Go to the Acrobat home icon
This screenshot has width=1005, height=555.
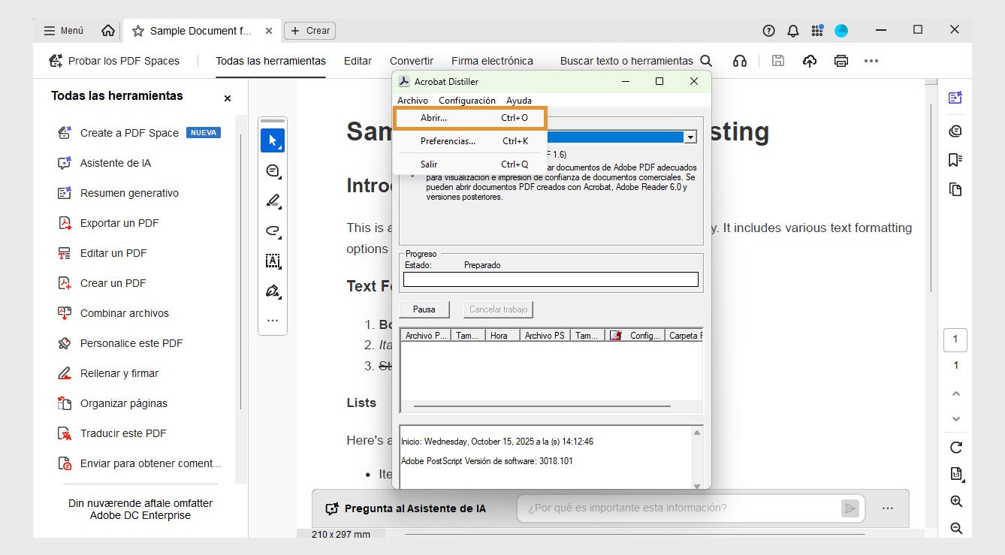click(108, 31)
